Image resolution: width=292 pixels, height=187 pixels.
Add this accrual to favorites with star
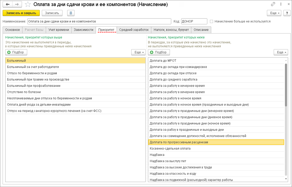28,4
